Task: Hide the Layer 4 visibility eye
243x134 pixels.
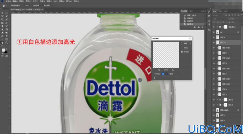Action: pyautogui.click(x=214, y=37)
